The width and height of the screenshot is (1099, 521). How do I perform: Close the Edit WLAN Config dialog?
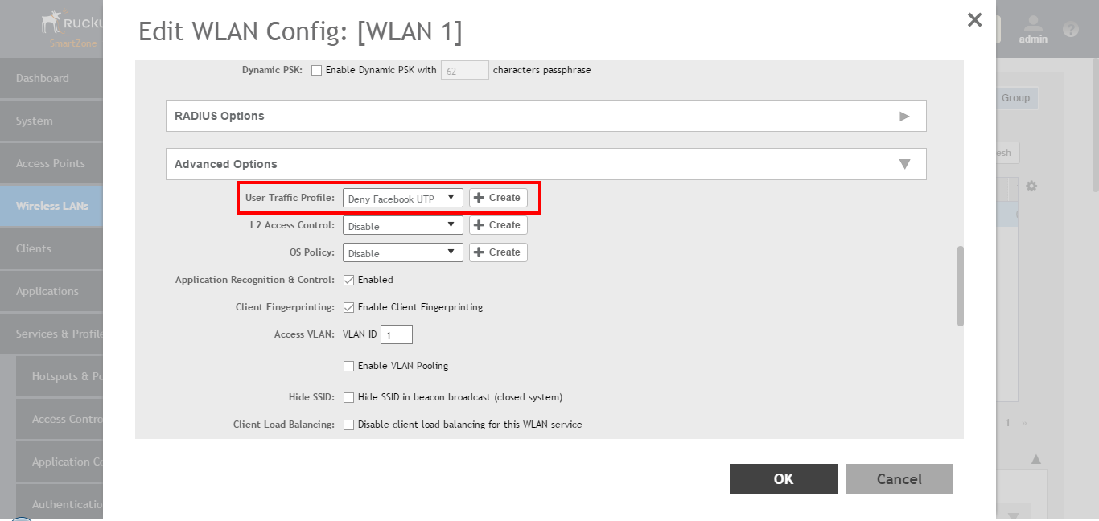point(974,20)
